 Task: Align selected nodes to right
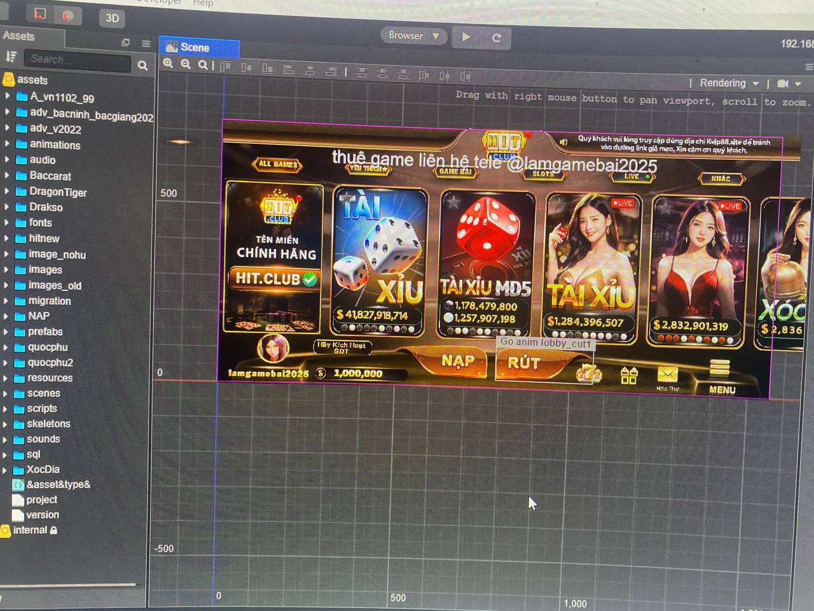tap(331, 71)
